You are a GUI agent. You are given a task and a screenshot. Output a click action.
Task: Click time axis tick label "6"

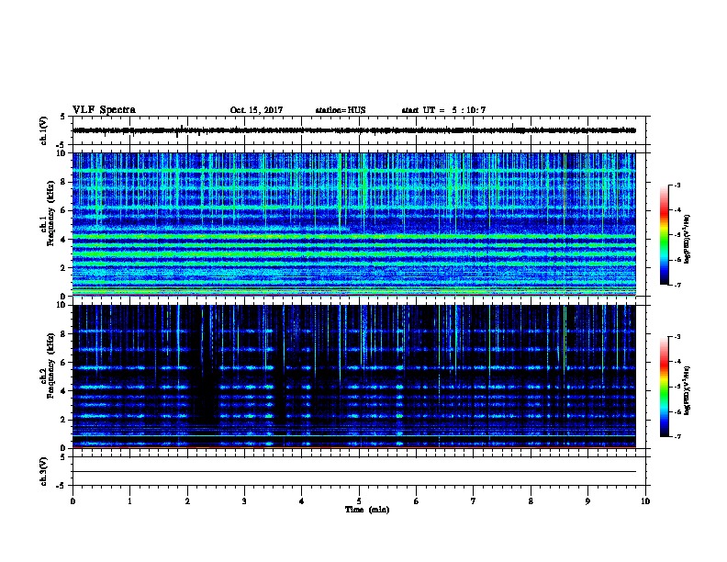pyautogui.click(x=417, y=500)
